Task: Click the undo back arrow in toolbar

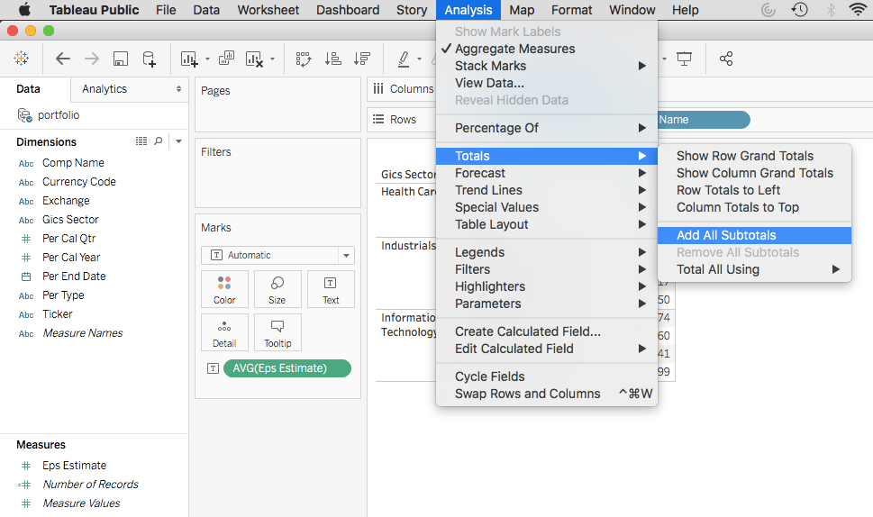Action: [62, 59]
